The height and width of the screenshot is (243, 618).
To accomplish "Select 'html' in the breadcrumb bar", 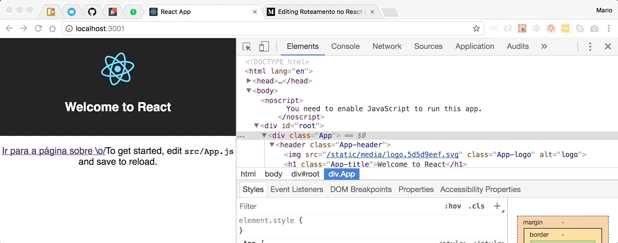I will click(248, 174).
